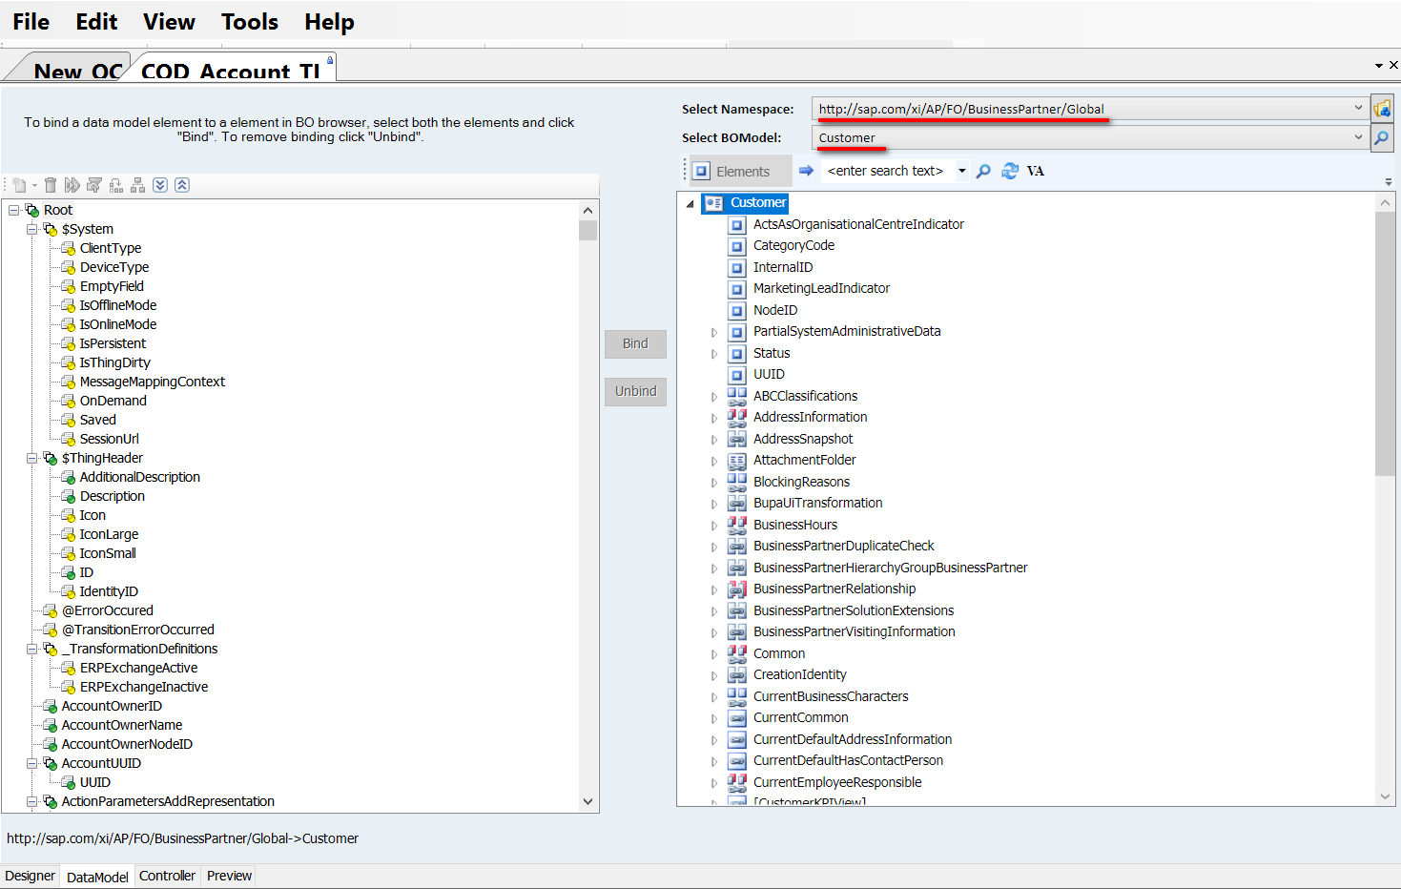
Task: Click the search text input field
Action: pyautogui.click(x=887, y=172)
